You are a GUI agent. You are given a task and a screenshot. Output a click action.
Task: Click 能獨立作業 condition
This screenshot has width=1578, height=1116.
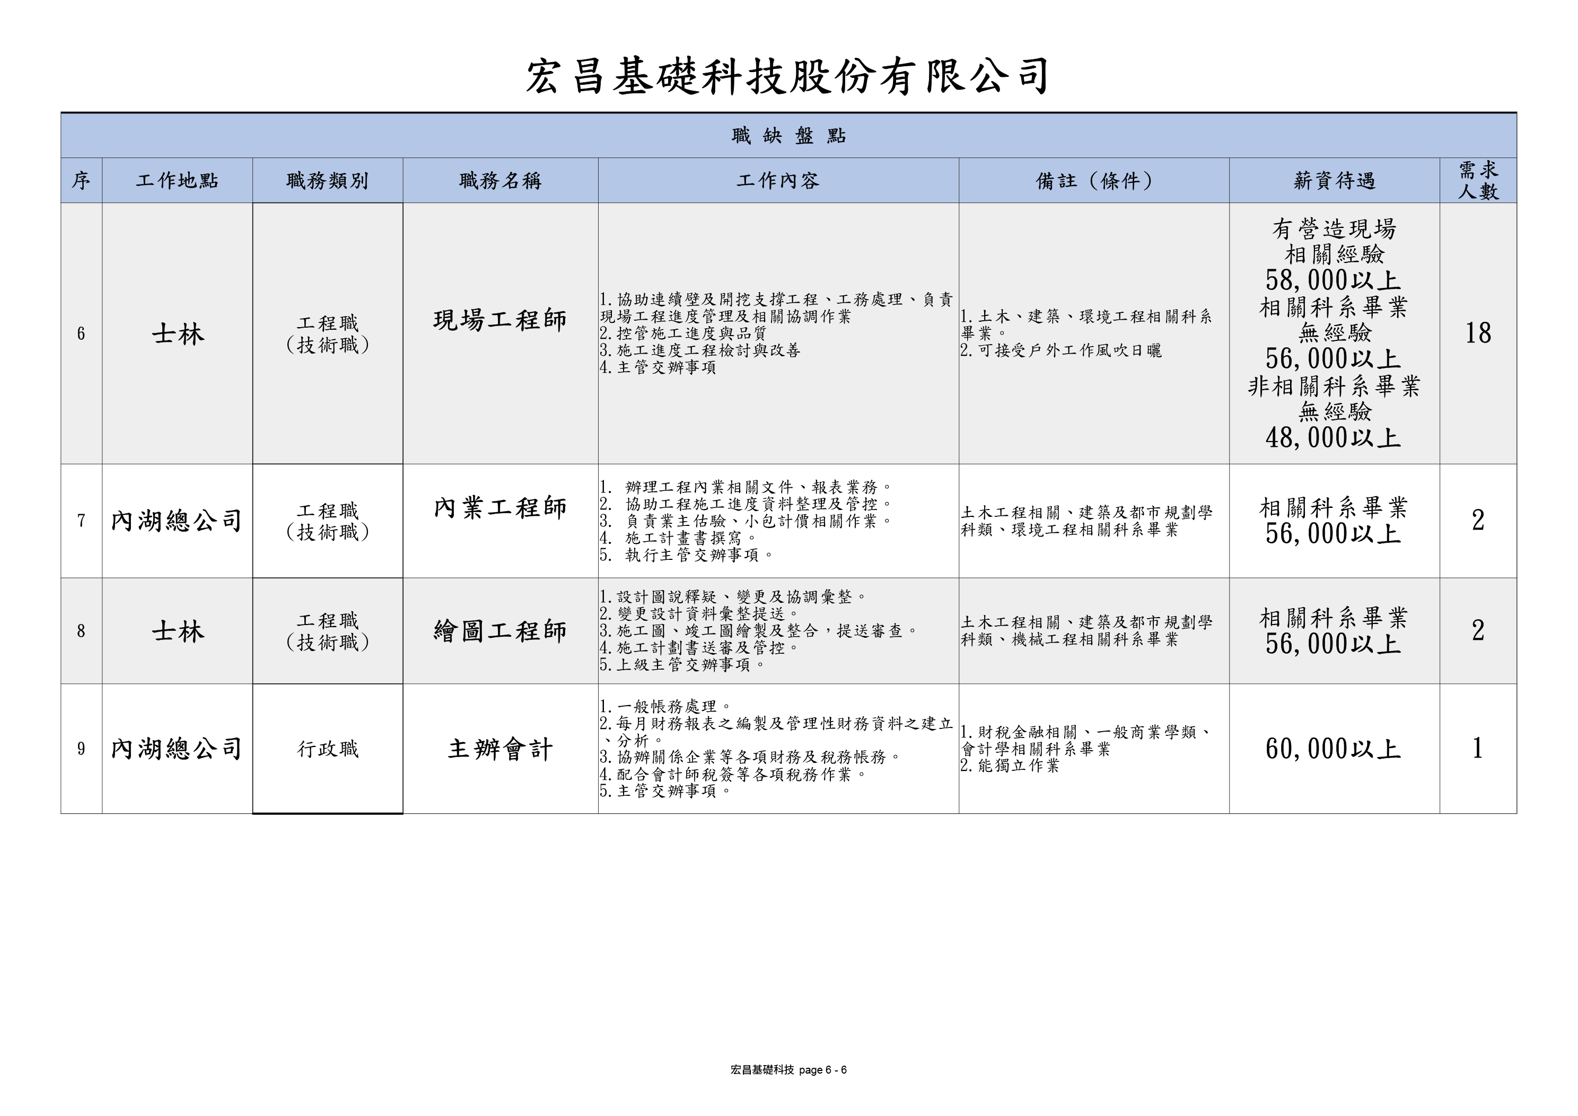[1010, 766]
